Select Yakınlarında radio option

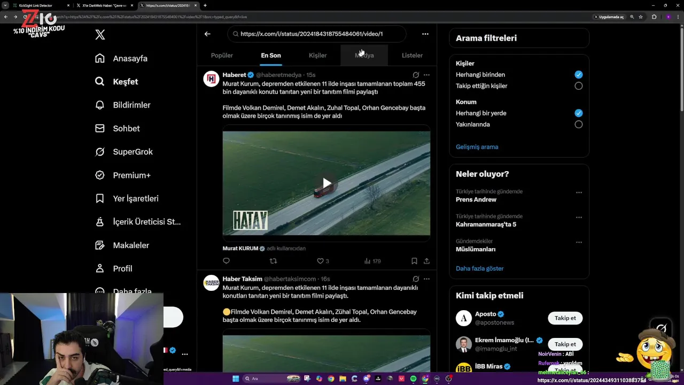click(578, 124)
